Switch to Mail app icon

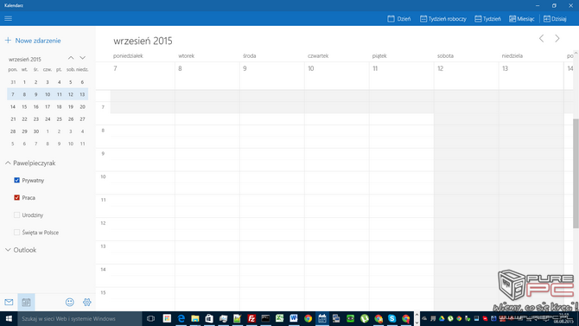9,302
